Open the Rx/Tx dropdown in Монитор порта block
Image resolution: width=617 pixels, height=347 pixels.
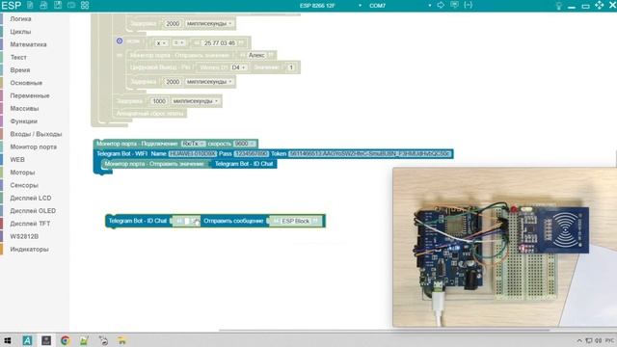click(193, 144)
